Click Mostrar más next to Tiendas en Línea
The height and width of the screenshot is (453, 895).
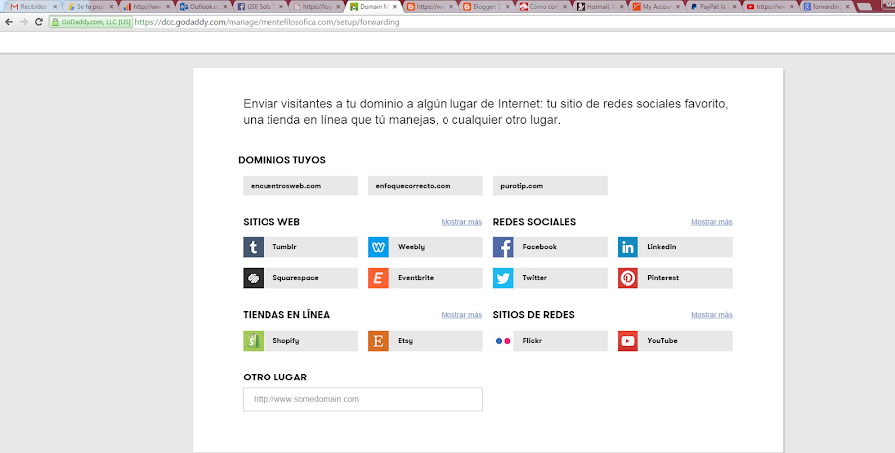pos(461,315)
